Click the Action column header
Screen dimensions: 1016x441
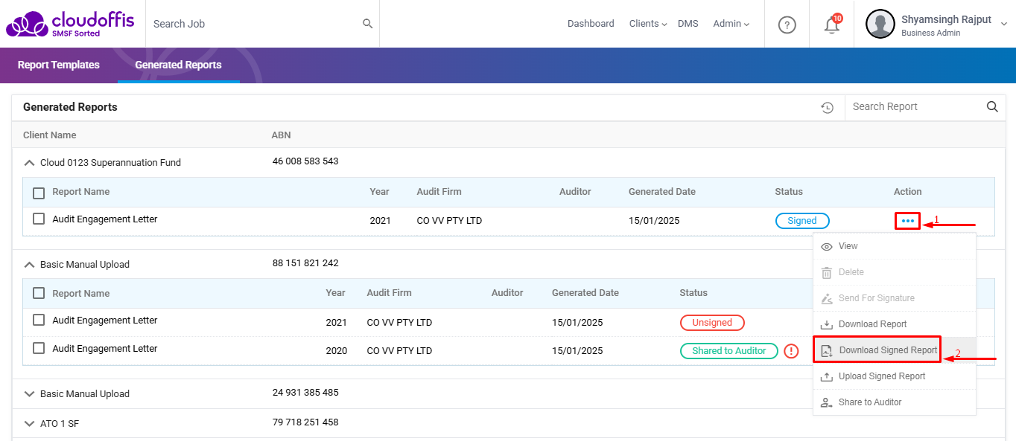908,192
